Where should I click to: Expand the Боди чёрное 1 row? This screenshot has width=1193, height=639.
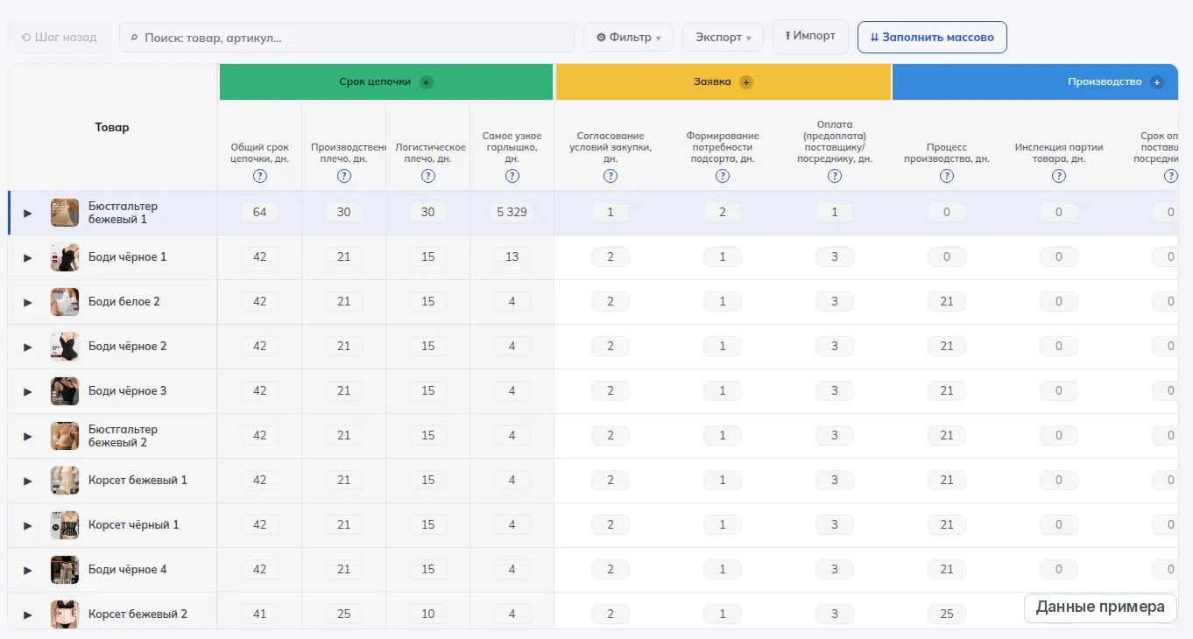[x=28, y=257]
